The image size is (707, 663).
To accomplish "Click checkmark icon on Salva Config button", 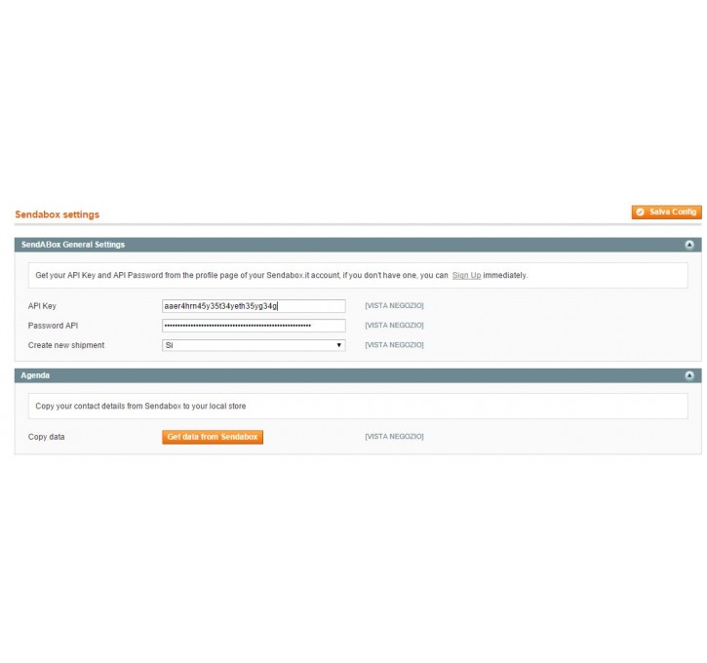I will (640, 212).
